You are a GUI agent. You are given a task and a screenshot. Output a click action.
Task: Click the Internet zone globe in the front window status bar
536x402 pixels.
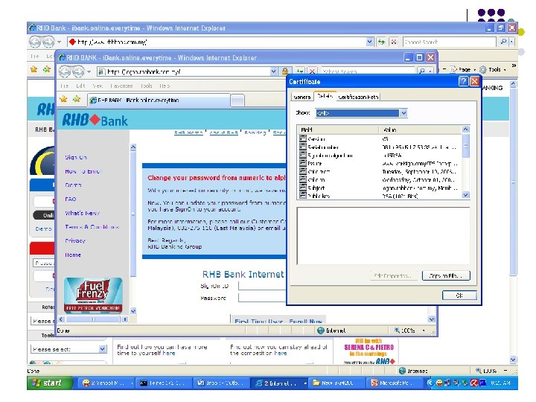tap(320, 331)
